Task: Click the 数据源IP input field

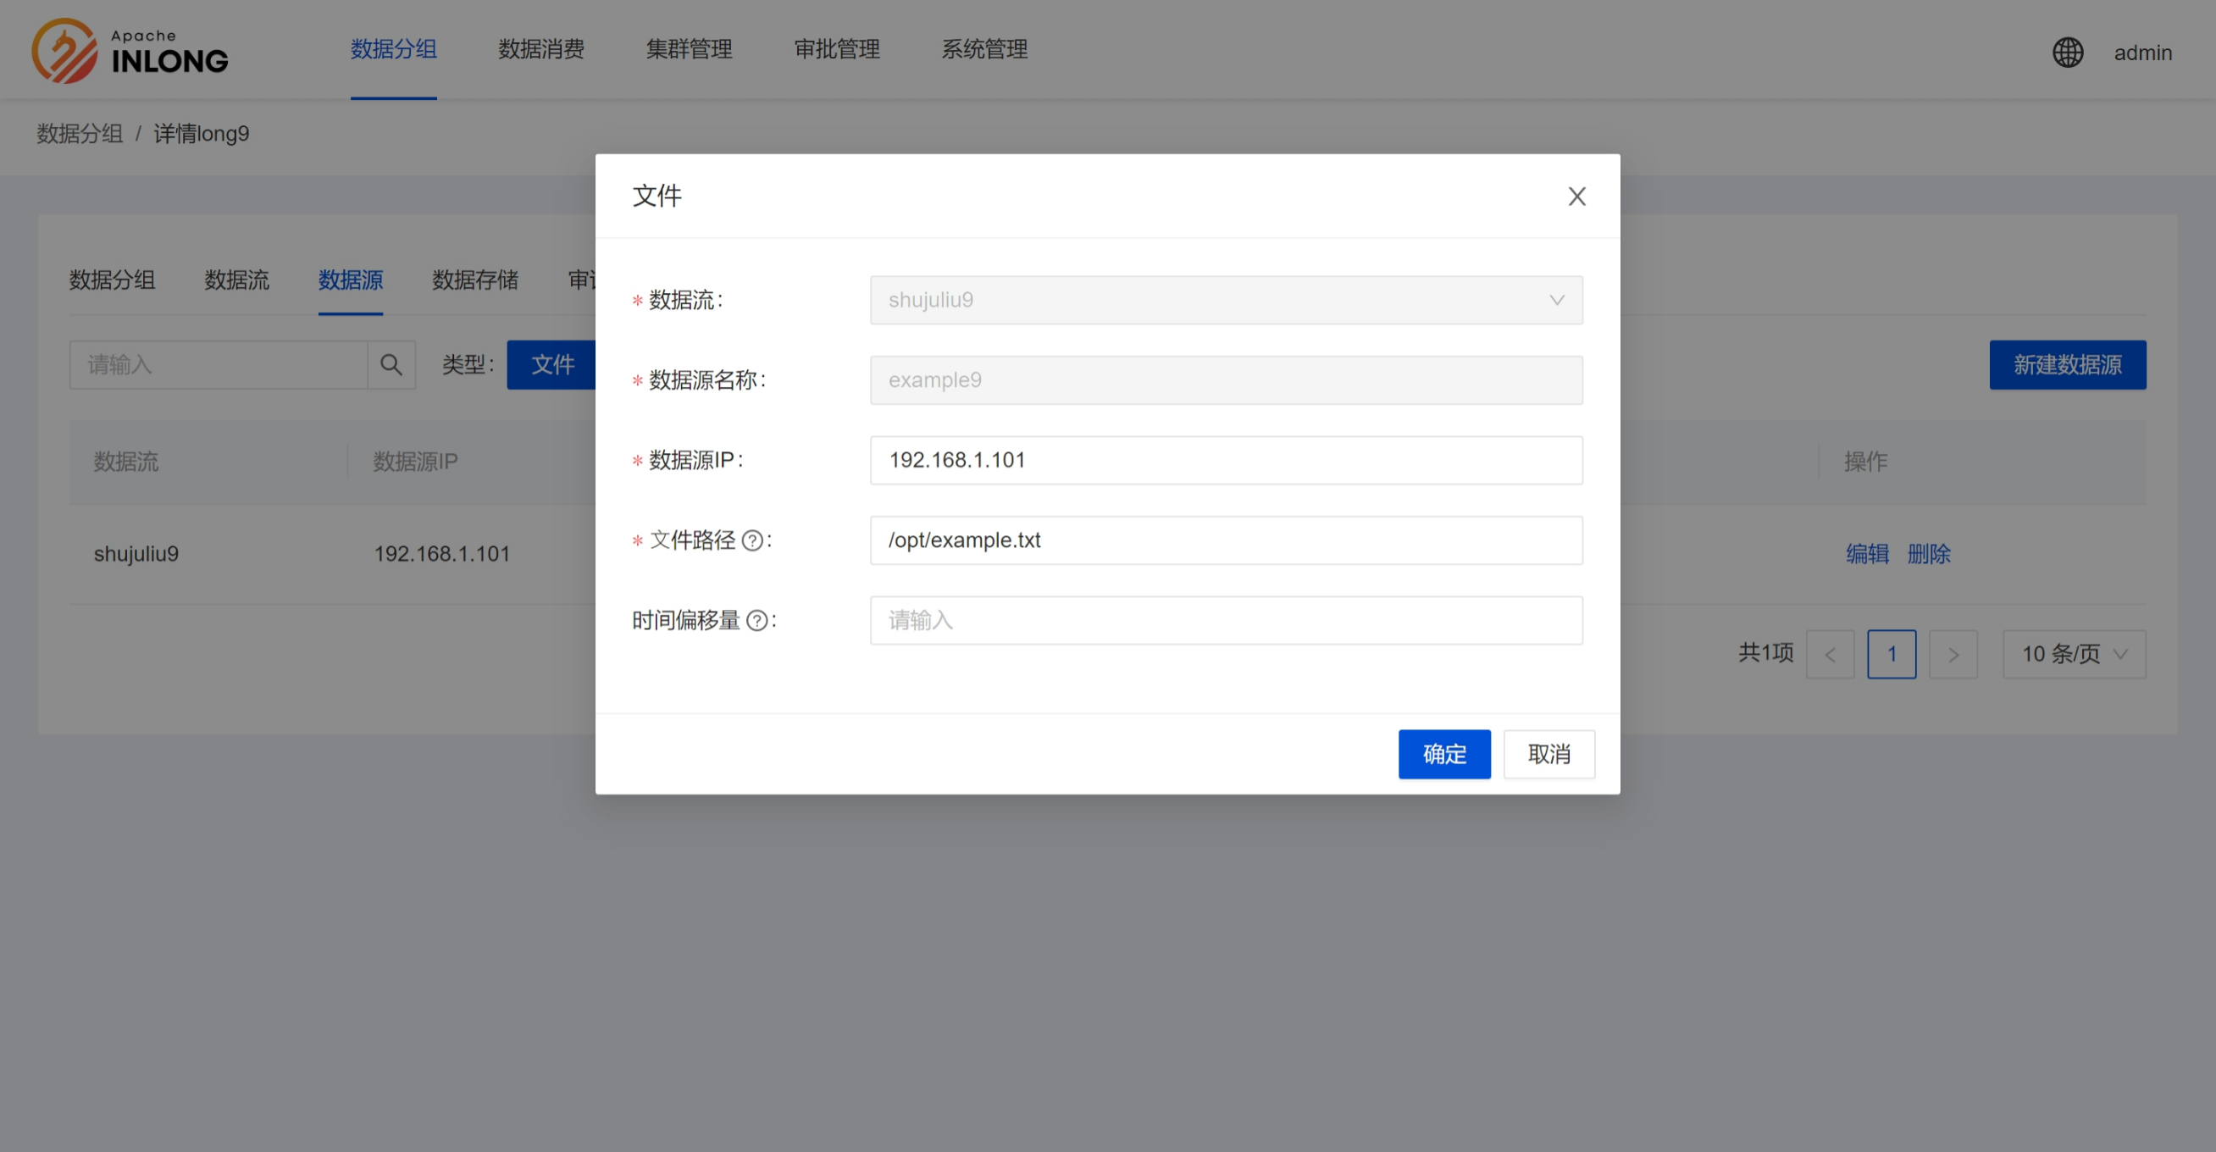Action: pyautogui.click(x=1226, y=460)
